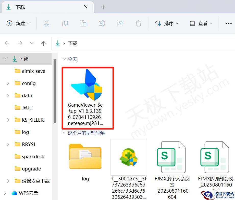Expand the config folder node
The image size is (235, 200).
tap(8, 83)
